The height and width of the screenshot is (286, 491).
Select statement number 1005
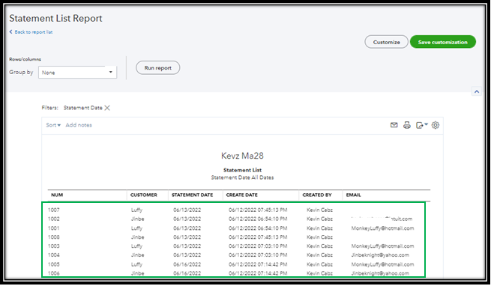(53, 264)
